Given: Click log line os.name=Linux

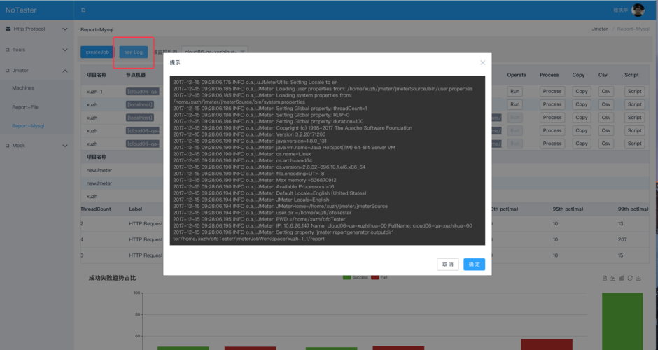Looking at the screenshot, I should [x=242, y=154].
